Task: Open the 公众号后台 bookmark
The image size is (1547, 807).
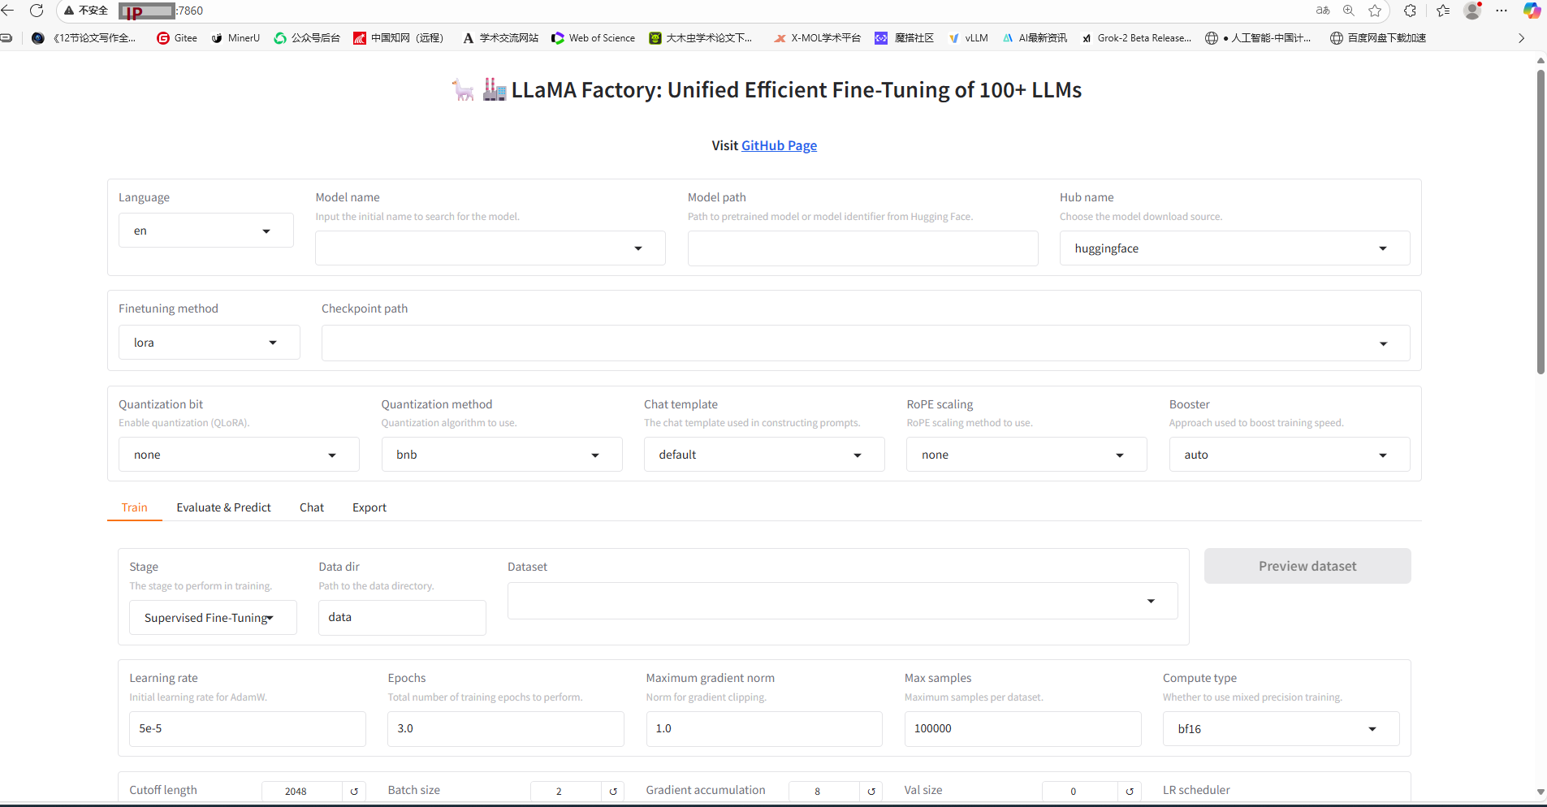Action: (x=307, y=38)
